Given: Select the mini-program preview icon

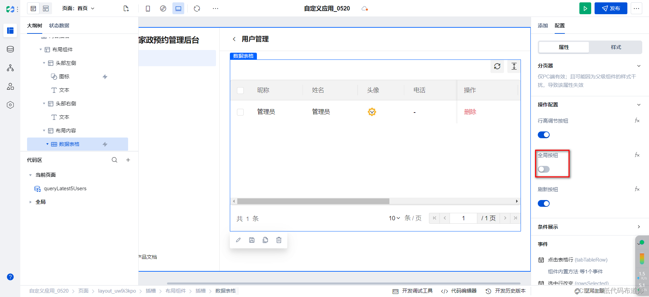Looking at the screenshot, I should [163, 8].
